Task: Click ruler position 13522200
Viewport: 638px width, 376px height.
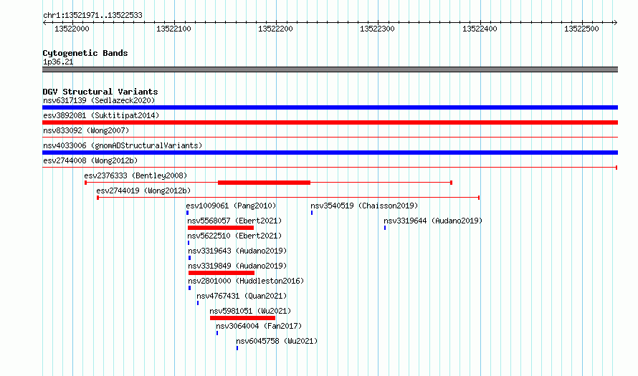Action: [x=275, y=29]
